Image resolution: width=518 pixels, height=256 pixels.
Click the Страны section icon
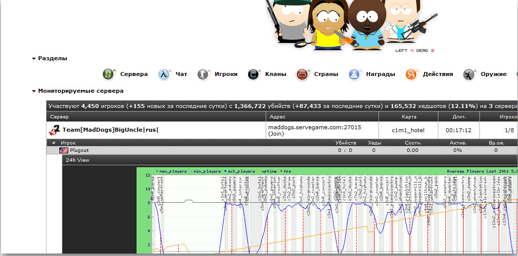click(302, 74)
